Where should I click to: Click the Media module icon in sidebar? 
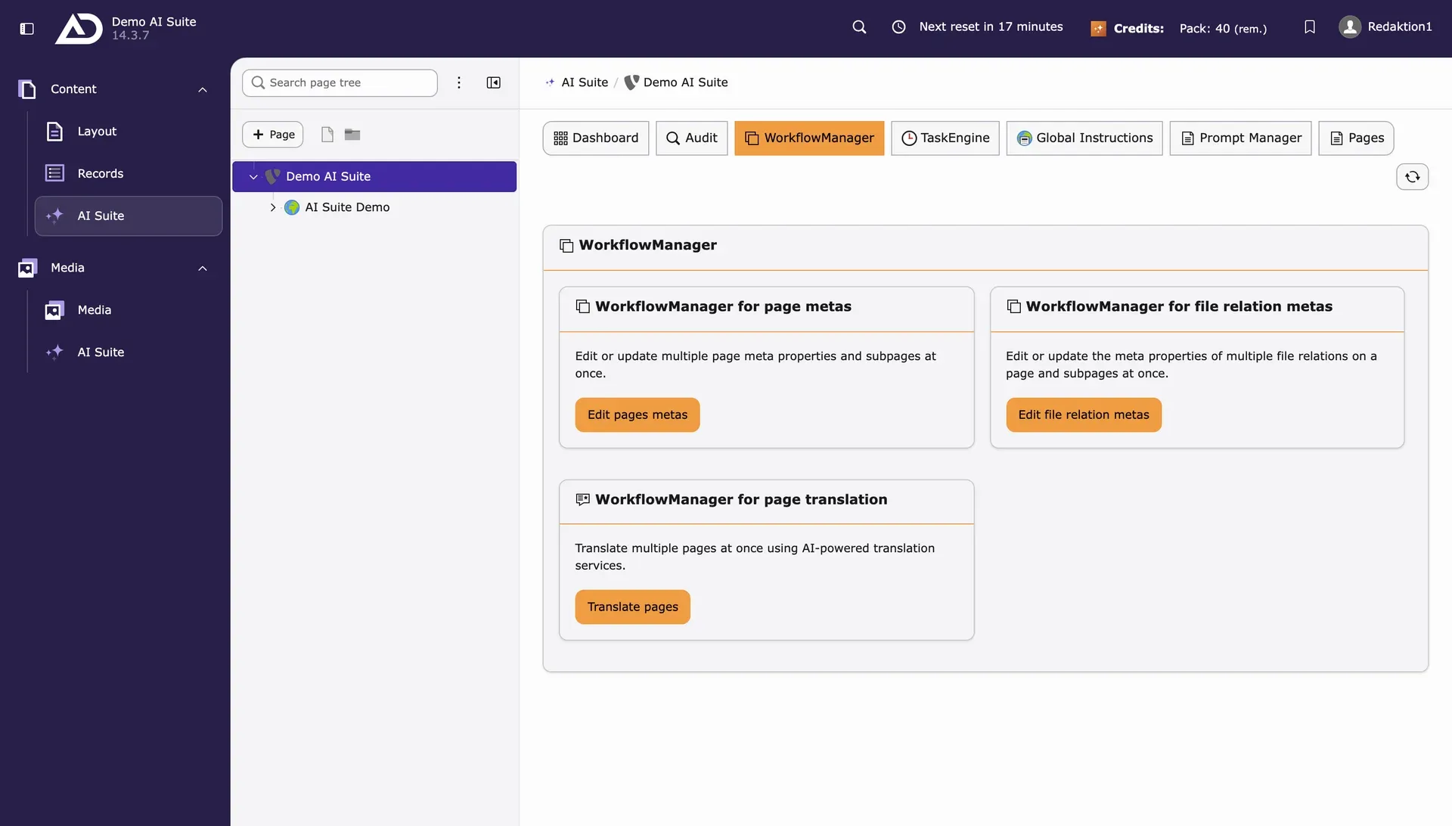coord(54,310)
